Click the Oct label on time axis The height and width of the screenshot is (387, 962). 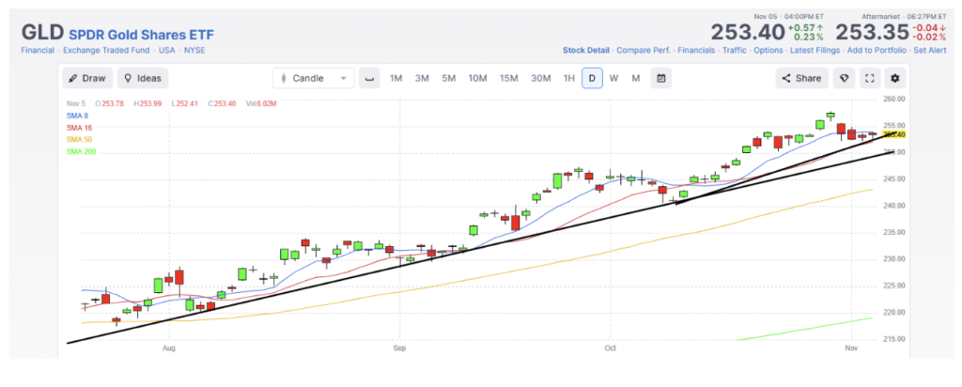(x=610, y=348)
